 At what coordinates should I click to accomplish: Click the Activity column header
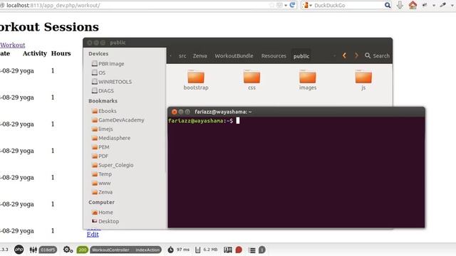(x=35, y=53)
